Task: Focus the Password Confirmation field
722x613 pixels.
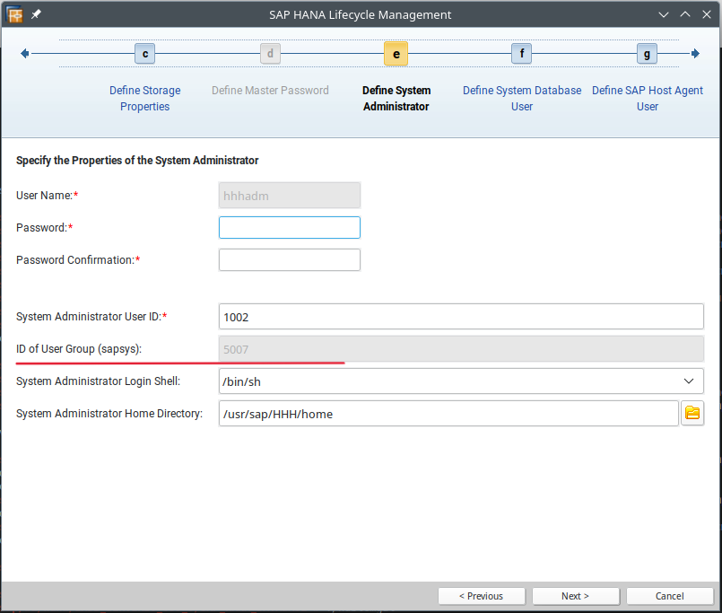Action: point(290,260)
